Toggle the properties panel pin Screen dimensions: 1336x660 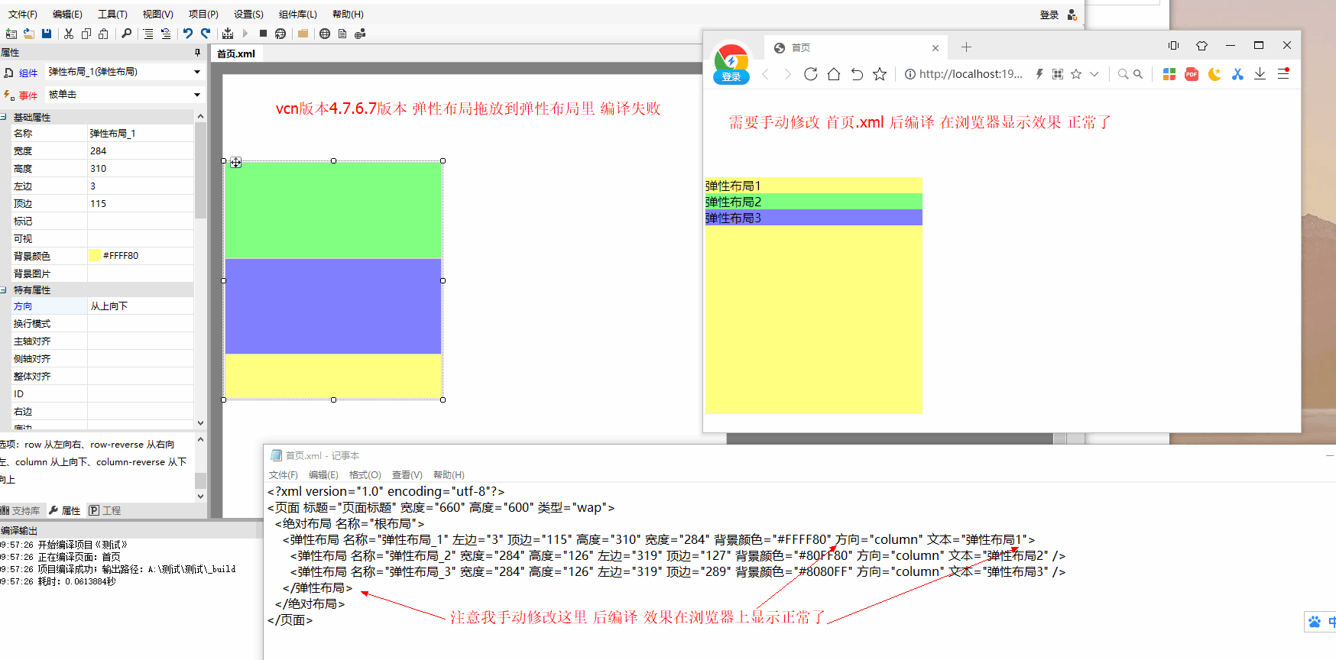[x=197, y=53]
